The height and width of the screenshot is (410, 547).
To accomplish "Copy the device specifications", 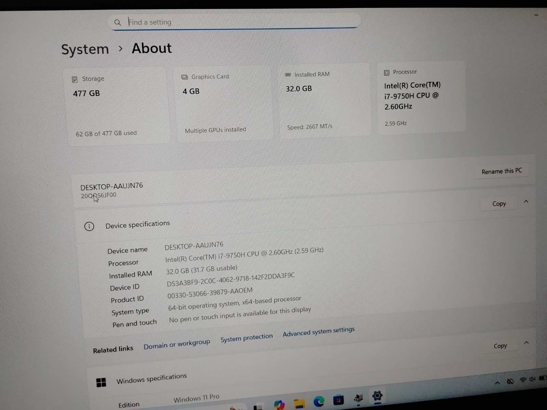I will click(499, 204).
